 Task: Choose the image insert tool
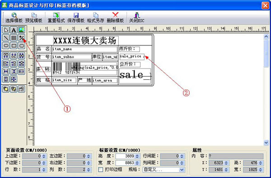tap(22, 30)
